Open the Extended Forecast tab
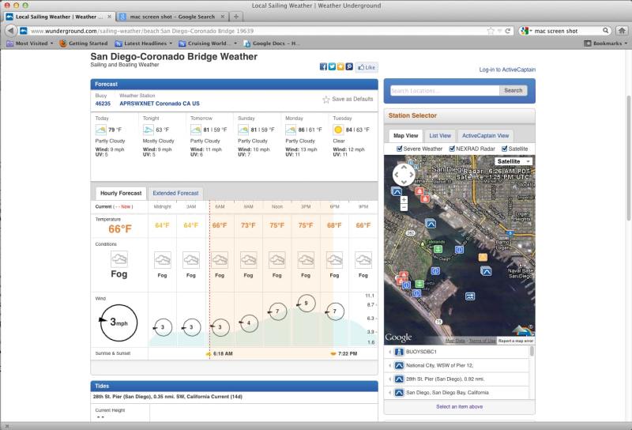Image resolution: width=632 pixels, height=430 pixels. tap(175, 193)
